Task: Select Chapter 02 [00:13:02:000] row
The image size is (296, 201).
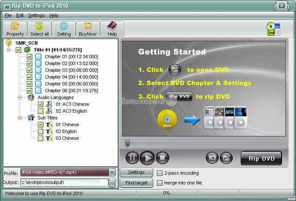Action: pos(71,64)
